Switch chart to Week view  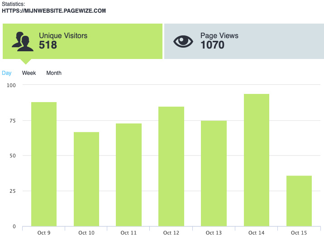pyautogui.click(x=29, y=73)
